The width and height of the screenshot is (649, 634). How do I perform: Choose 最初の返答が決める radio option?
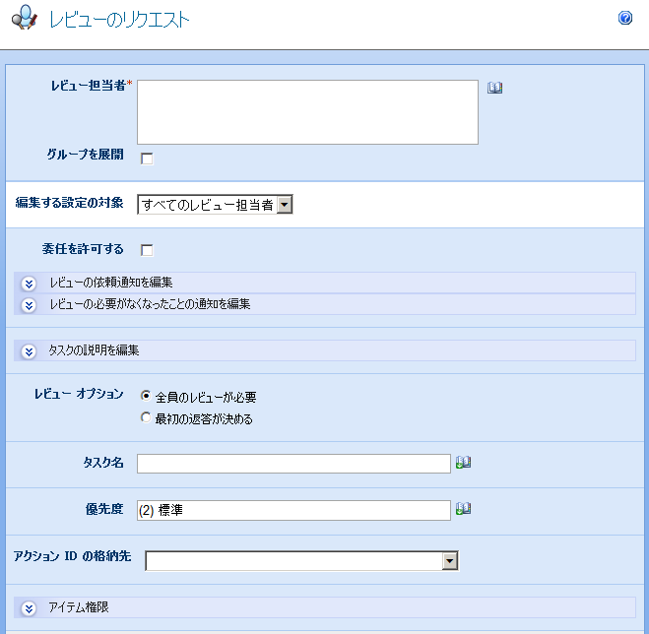[146, 418]
